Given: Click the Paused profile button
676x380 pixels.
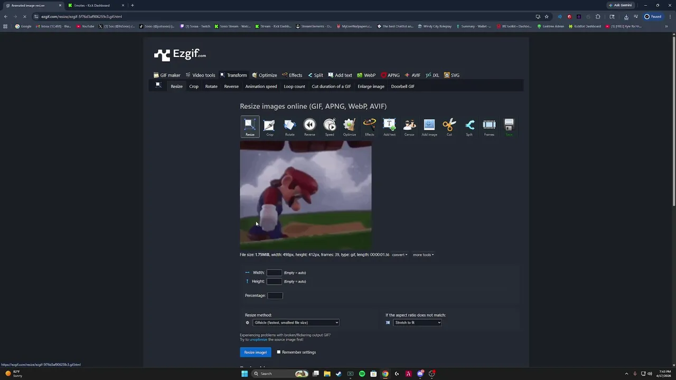Looking at the screenshot, I should point(653,16).
